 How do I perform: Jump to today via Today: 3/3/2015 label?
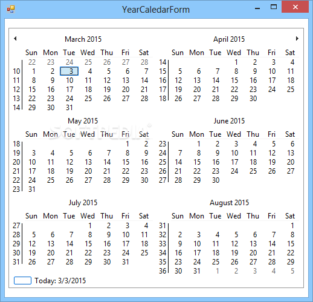(x=60, y=281)
